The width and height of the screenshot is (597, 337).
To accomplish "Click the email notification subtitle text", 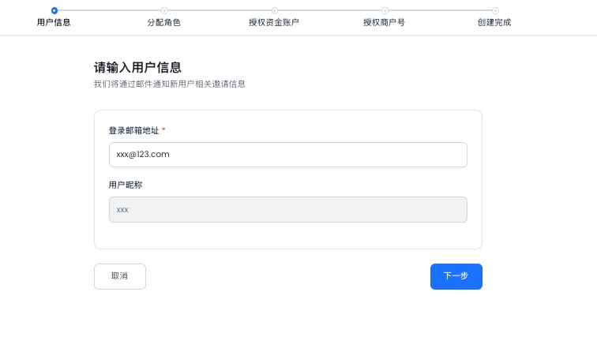I will 169,84.
